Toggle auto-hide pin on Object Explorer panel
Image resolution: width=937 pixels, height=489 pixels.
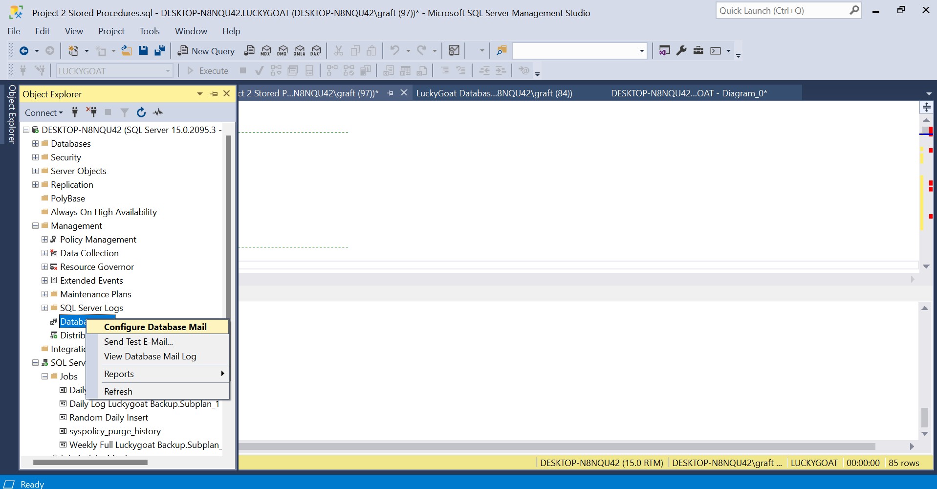[x=214, y=94]
